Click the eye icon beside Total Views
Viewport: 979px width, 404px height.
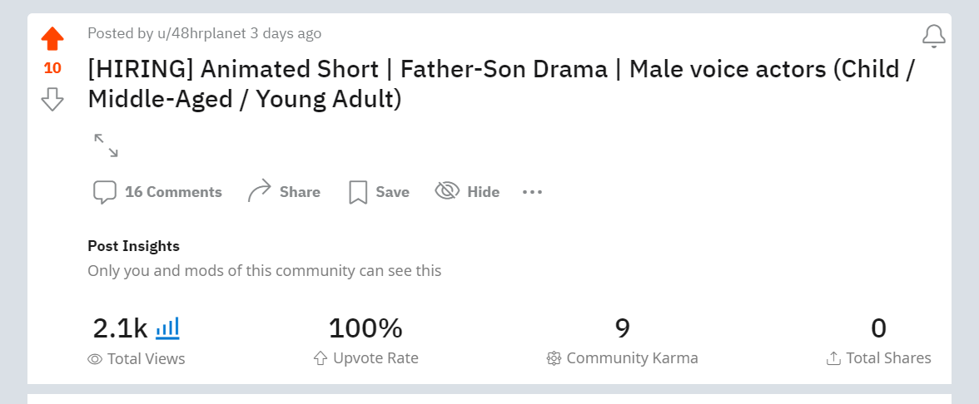95,359
